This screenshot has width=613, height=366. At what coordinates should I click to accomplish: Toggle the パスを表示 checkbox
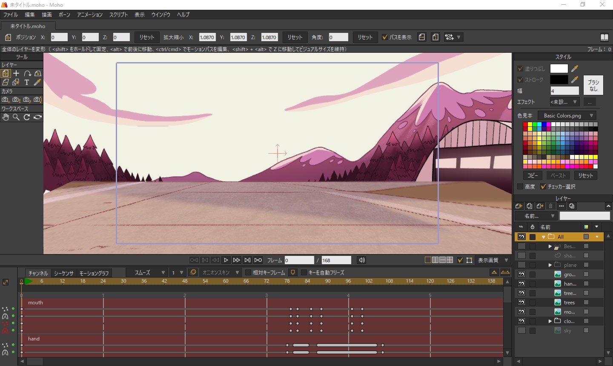385,37
